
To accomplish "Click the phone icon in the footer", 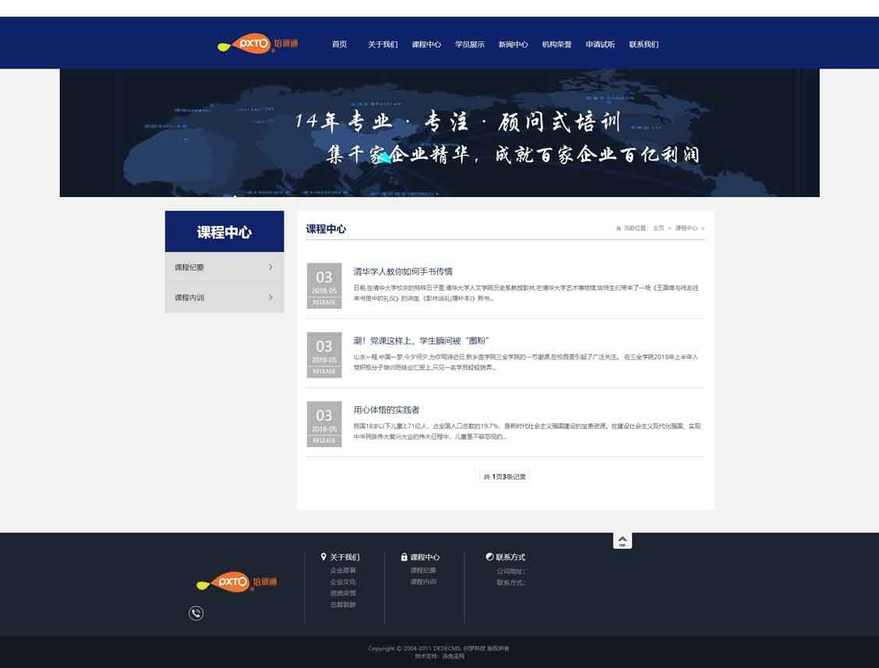I will [x=196, y=613].
